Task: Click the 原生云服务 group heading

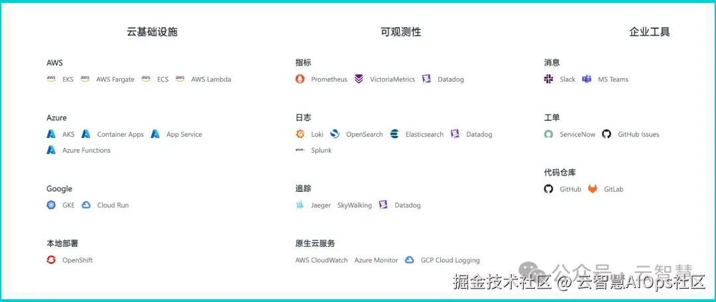Action: point(315,244)
